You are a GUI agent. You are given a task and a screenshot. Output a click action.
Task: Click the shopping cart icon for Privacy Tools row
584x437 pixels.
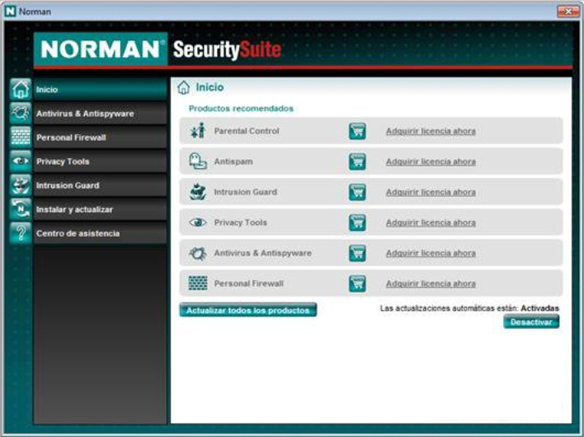pyautogui.click(x=357, y=223)
